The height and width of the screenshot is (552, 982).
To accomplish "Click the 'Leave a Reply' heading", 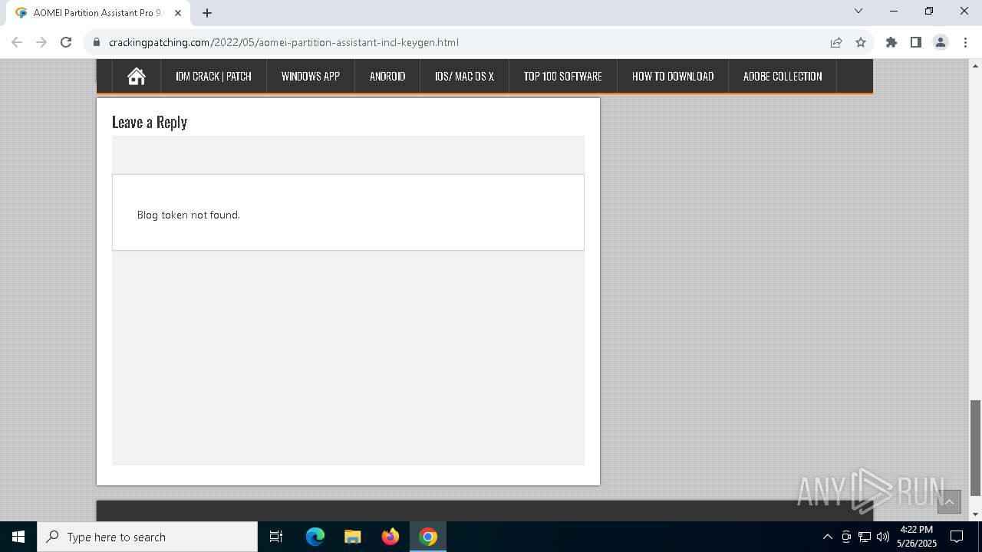I will click(x=150, y=122).
